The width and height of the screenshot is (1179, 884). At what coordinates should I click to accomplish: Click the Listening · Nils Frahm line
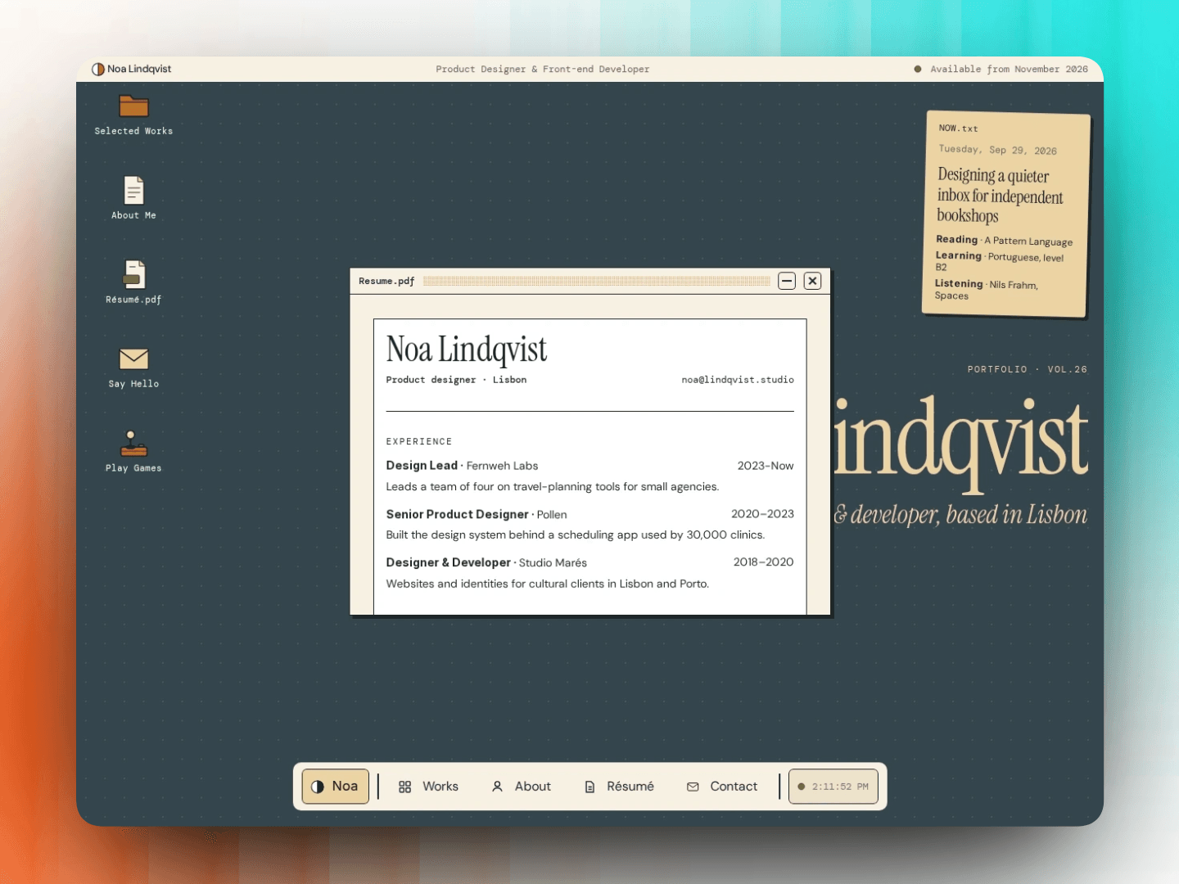[x=987, y=290]
